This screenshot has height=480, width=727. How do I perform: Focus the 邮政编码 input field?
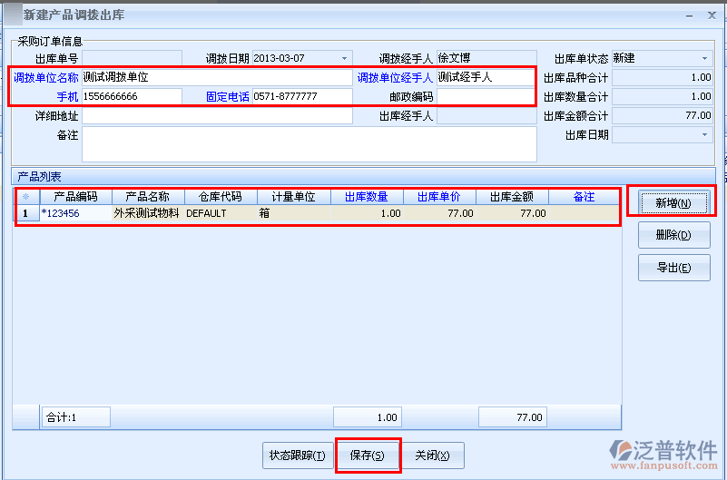pyautogui.click(x=486, y=96)
